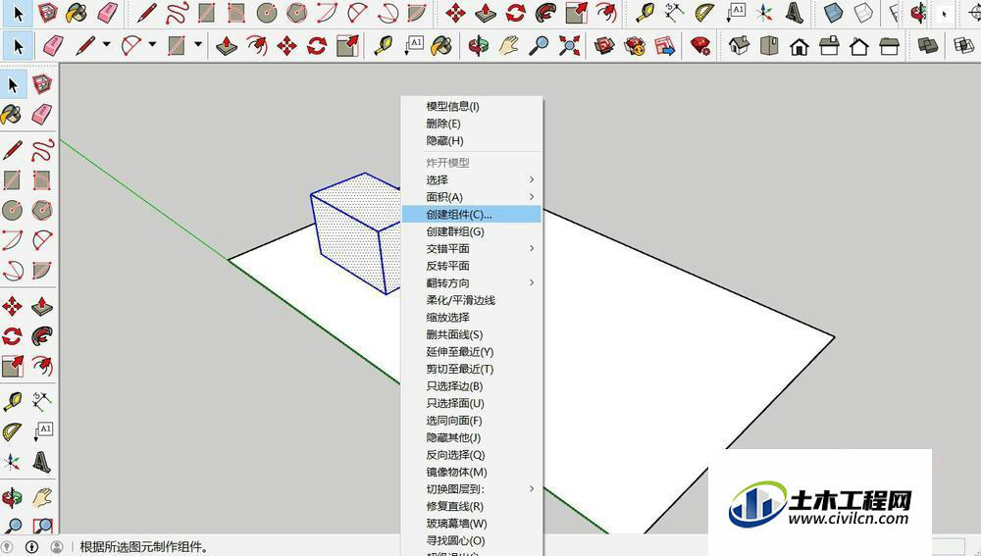The image size is (981, 556).
Task: Choose the Tape Measure in left vertical toolbar
Action: tap(12, 401)
